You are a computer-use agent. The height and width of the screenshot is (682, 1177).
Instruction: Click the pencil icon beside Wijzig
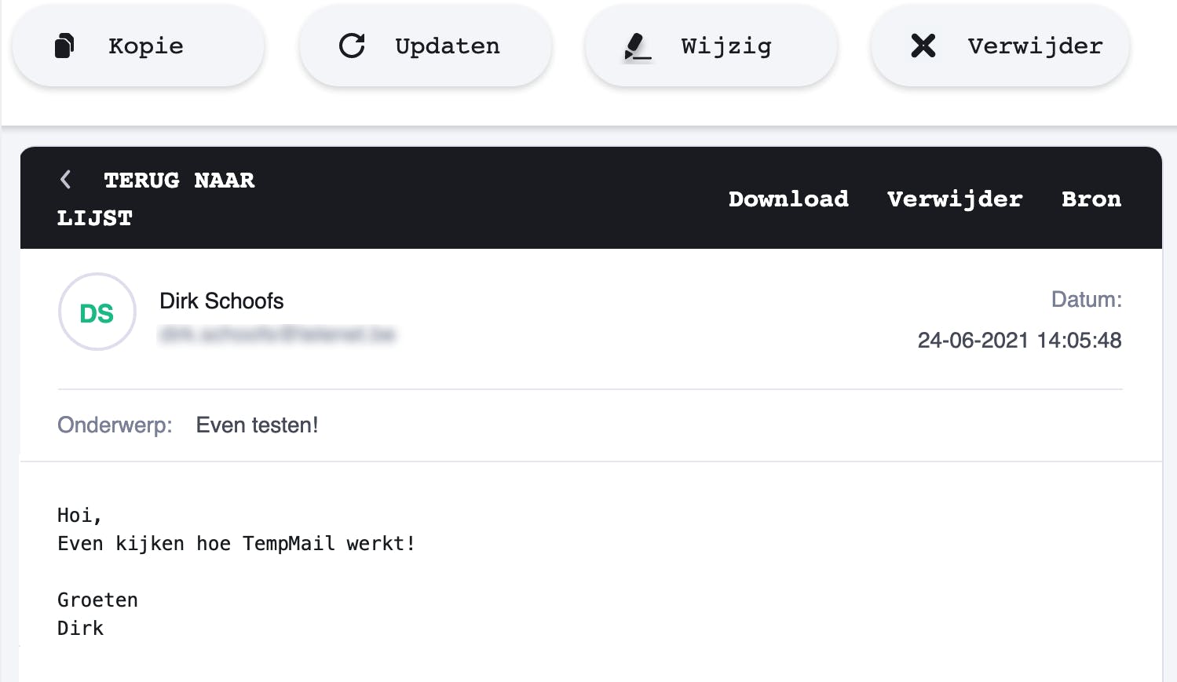637,47
